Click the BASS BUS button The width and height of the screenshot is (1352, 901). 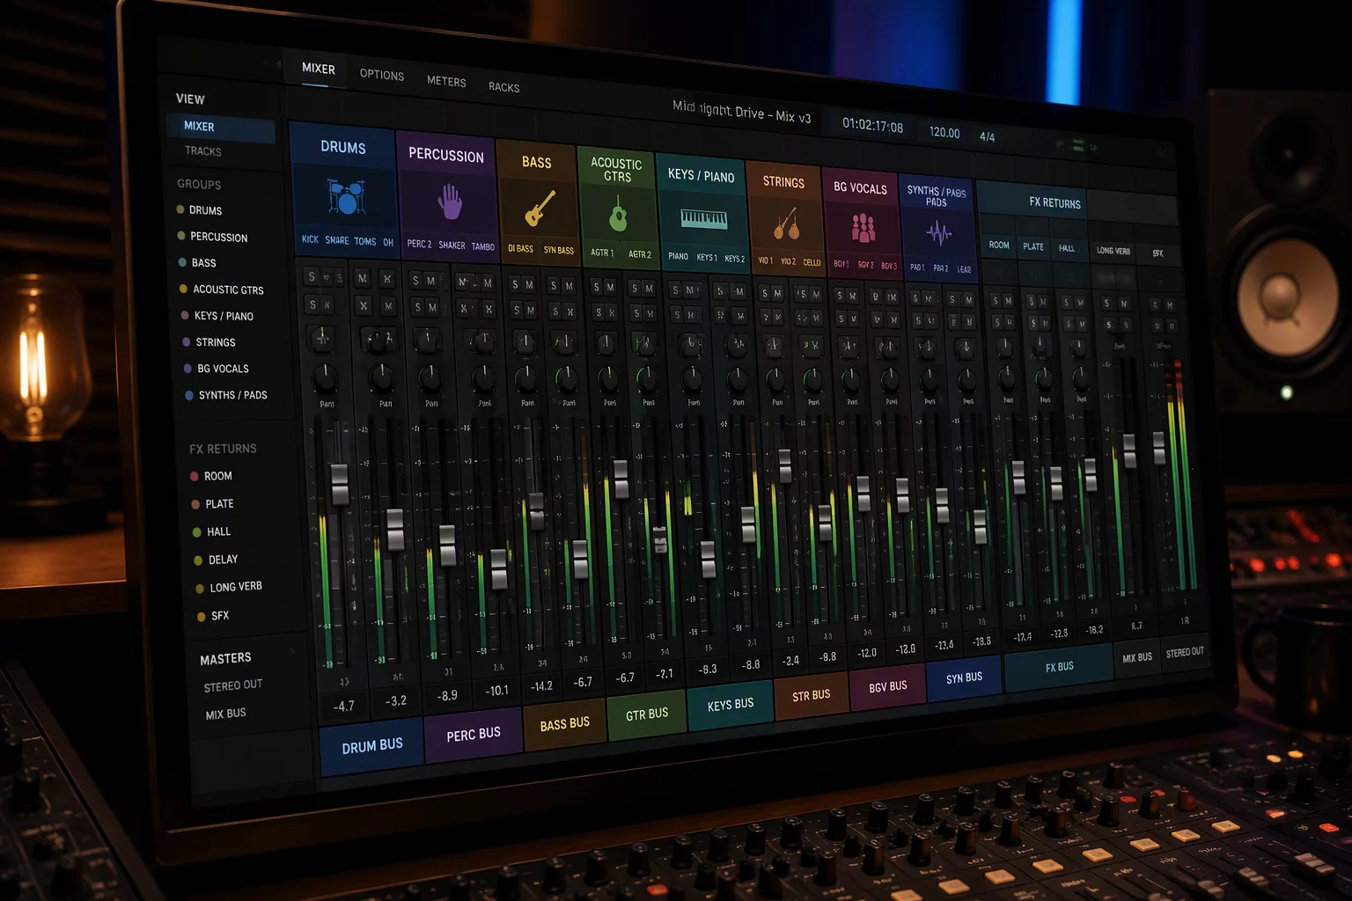(565, 724)
